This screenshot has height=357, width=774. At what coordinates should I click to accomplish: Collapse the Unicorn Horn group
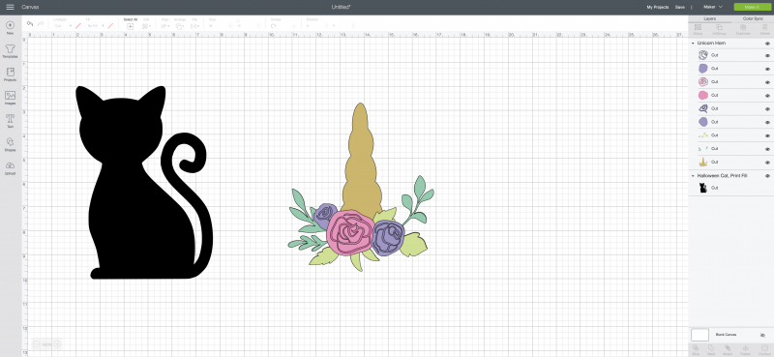tap(693, 44)
